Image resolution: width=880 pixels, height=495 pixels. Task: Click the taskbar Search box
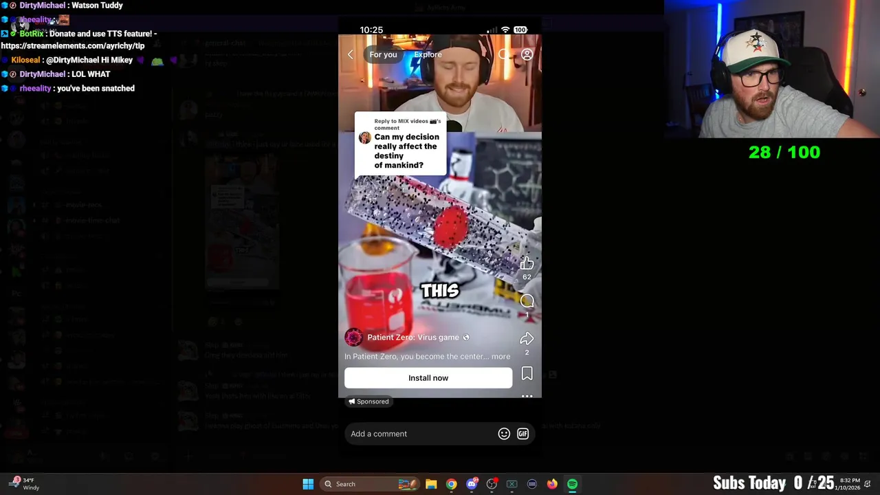point(371,484)
